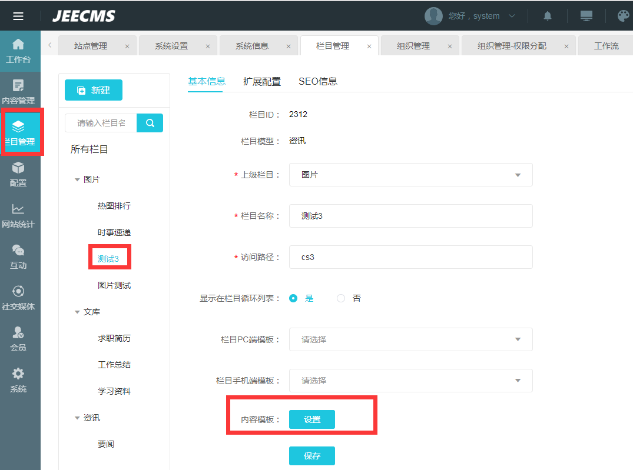
Task: Click the 设置 content template button
Action: [x=312, y=419]
